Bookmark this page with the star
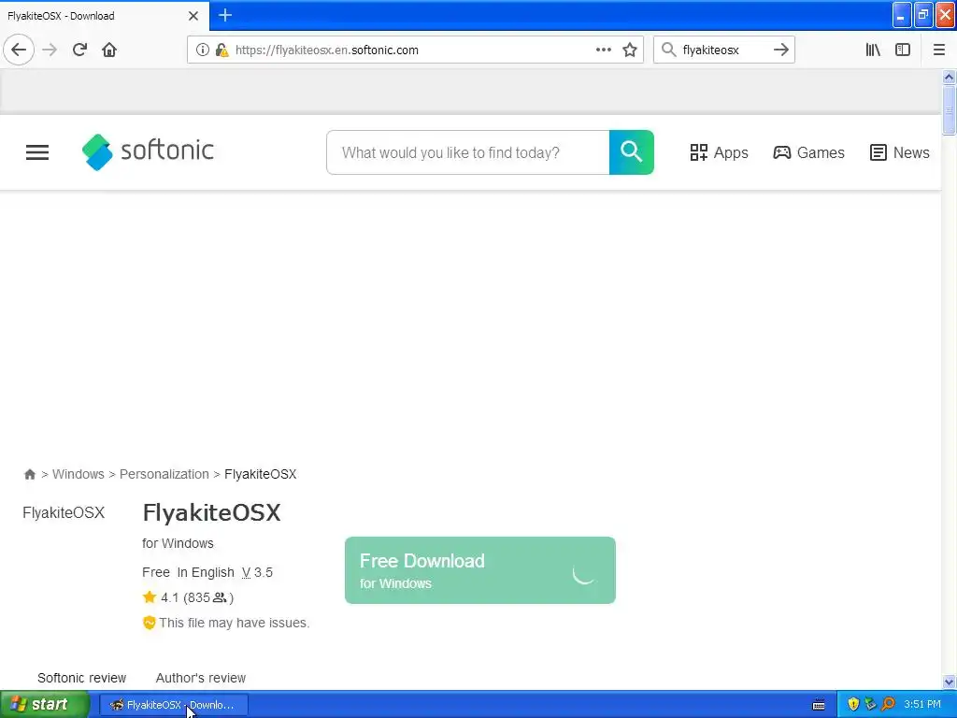This screenshot has width=957, height=718. click(630, 50)
